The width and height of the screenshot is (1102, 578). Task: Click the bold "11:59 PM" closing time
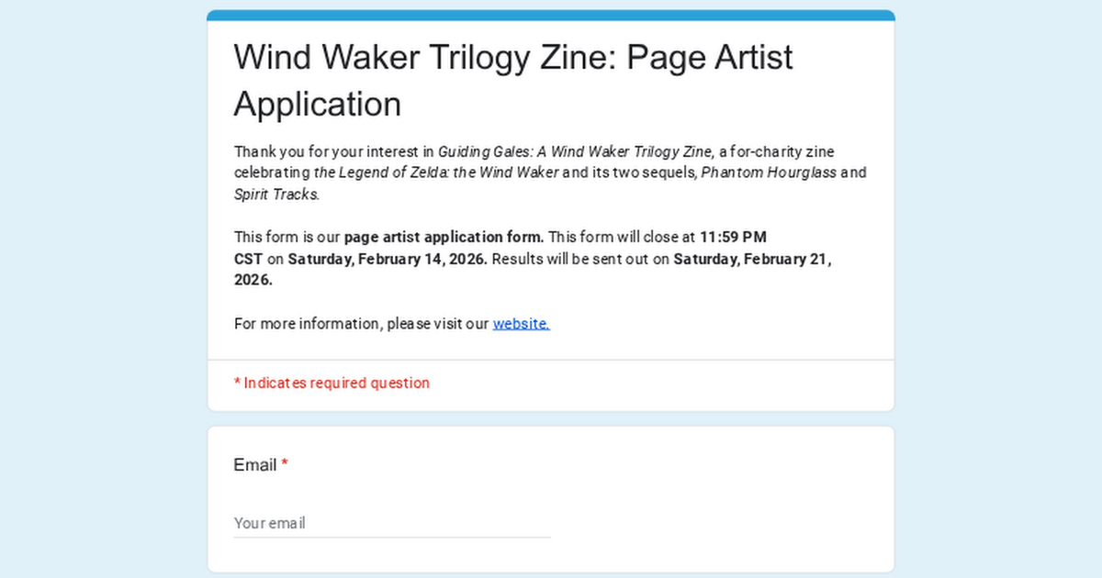coord(733,238)
